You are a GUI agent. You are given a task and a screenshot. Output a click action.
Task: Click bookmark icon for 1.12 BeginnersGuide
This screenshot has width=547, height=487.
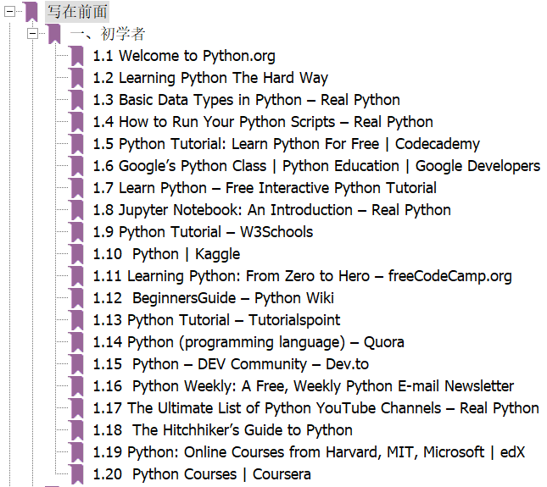pos(77,298)
